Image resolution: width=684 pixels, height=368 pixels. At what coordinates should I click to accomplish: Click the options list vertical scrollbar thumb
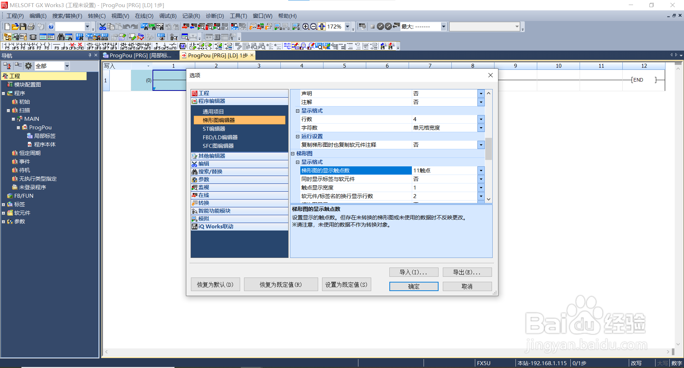point(489,149)
